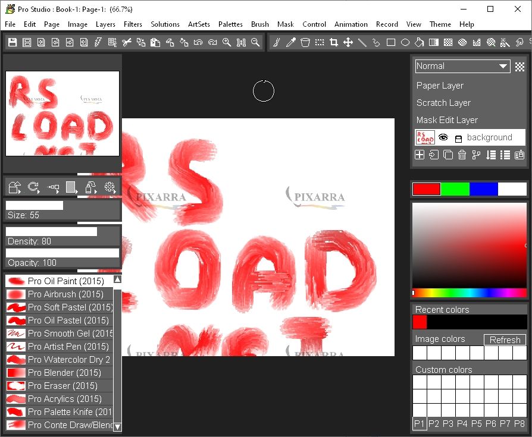This screenshot has height=437, width=532.
Task: Choose Pro Airbrush (2015) brush
Action: tap(60, 294)
